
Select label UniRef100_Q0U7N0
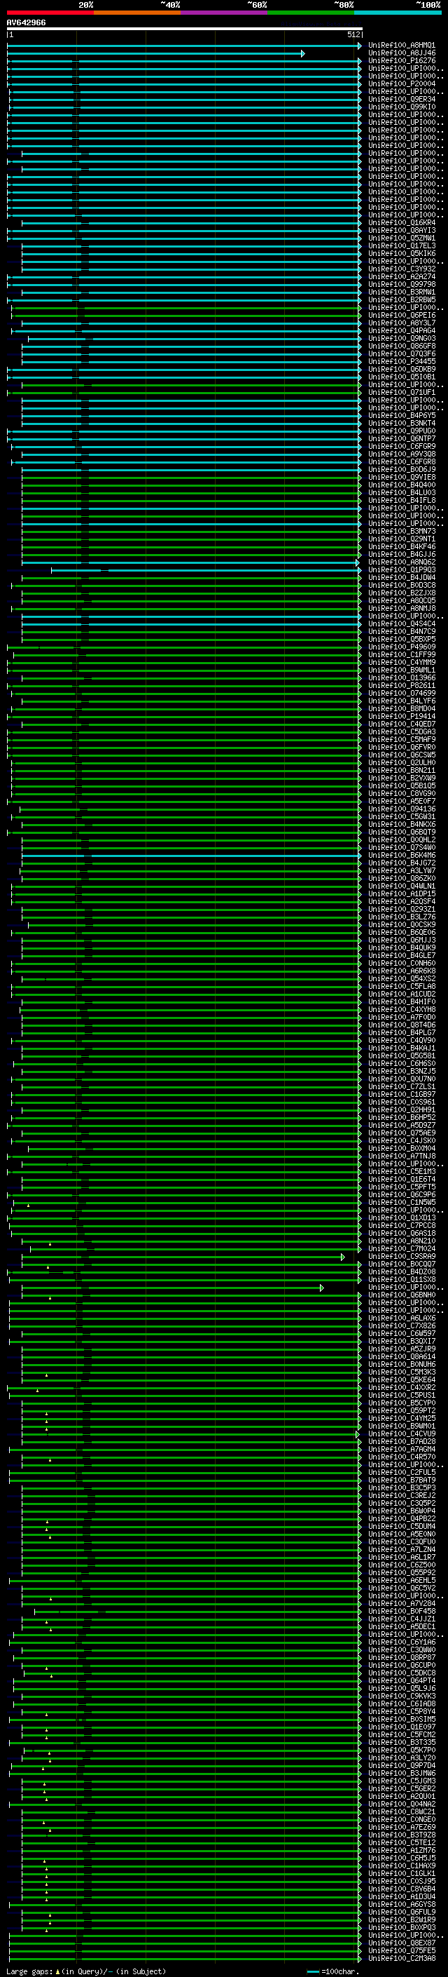coord(401,1079)
